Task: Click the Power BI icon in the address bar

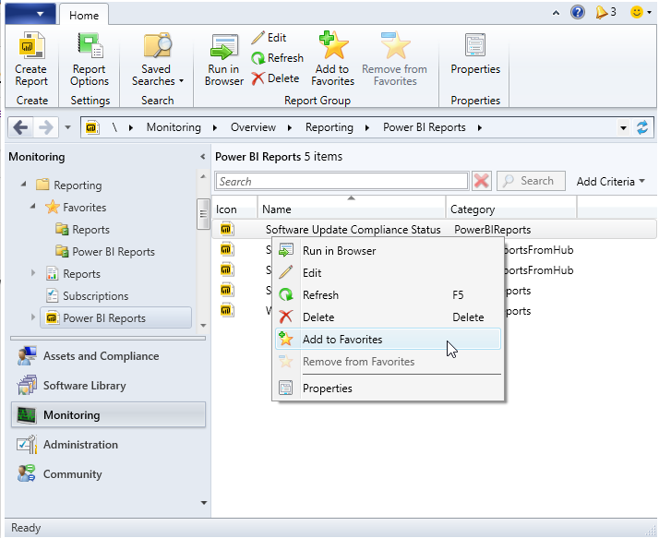Action: click(x=92, y=127)
